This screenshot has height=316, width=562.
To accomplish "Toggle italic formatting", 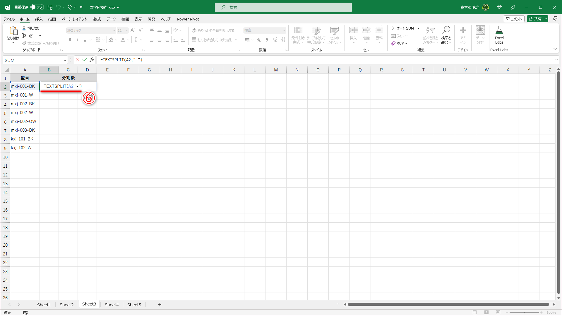I will pyautogui.click(x=77, y=39).
